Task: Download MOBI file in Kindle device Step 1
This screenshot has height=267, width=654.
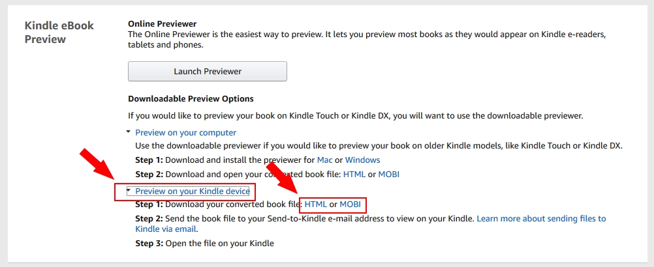Action: click(x=350, y=204)
